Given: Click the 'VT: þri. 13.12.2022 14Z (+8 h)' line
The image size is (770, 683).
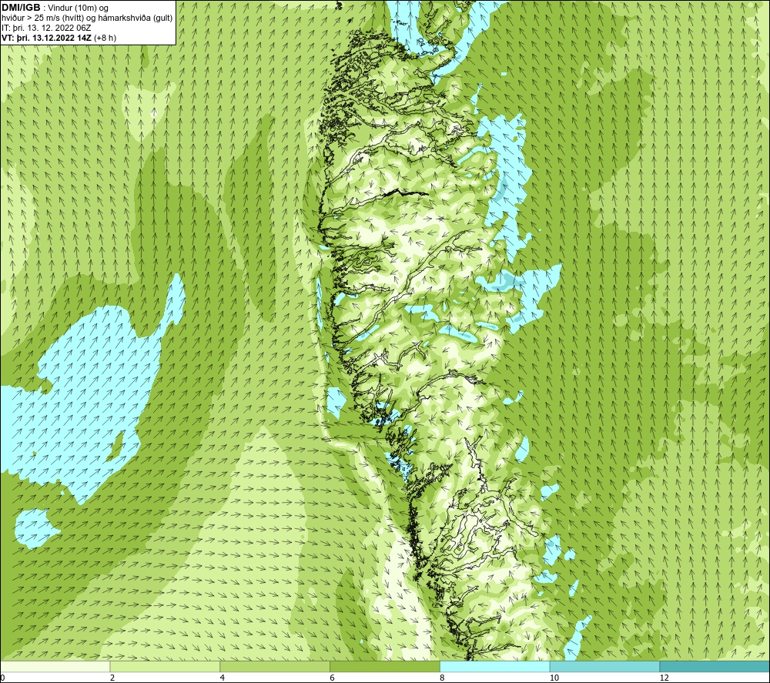Looking at the screenshot, I should coord(59,38).
